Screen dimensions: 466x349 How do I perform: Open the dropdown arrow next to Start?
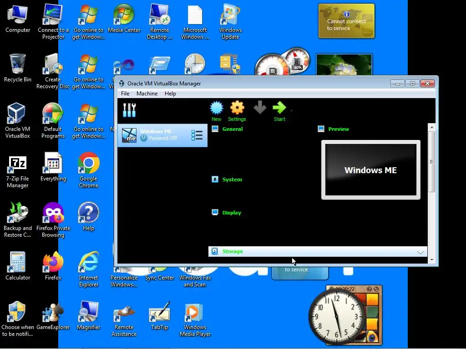tap(292, 111)
